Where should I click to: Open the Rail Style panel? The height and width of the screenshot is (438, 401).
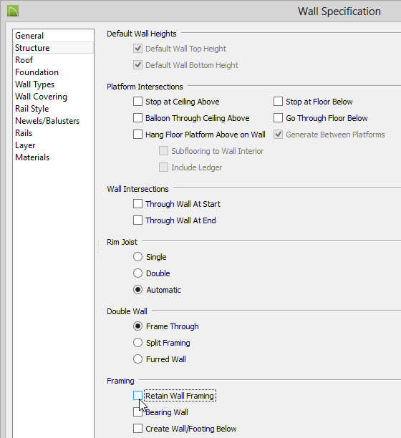[x=32, y=109]
